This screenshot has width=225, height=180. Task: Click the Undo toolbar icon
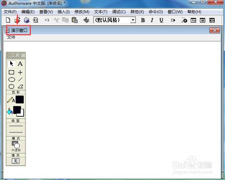pos(47,20)
